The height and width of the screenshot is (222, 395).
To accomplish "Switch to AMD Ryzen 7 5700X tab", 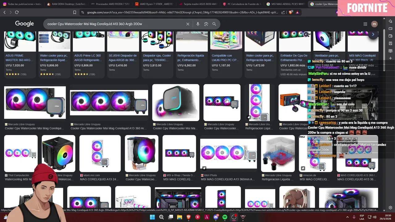I will (155, 4).
